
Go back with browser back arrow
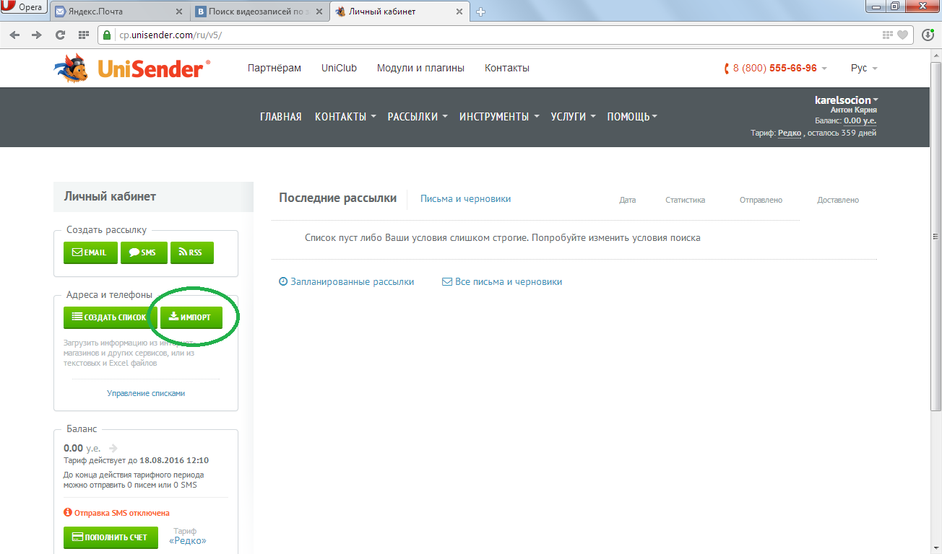click(x=15, y=35)
